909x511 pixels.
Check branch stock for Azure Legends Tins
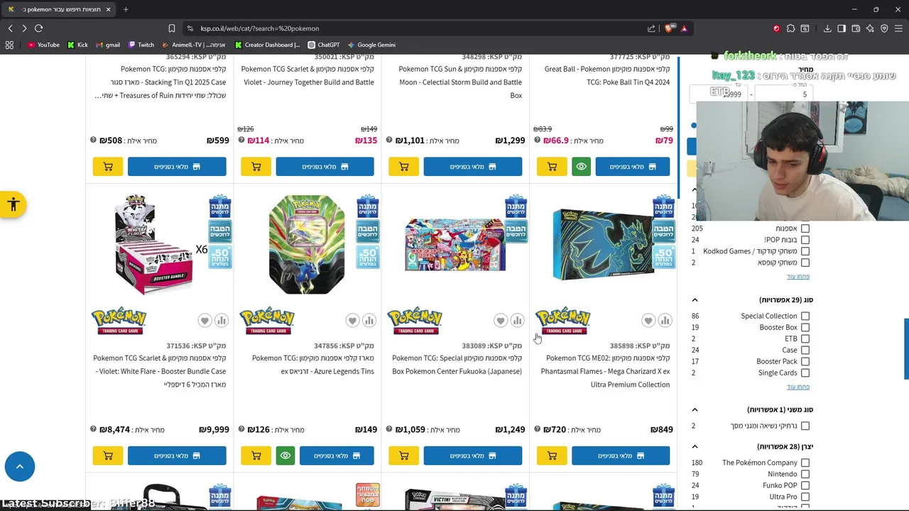pos(337,456)
